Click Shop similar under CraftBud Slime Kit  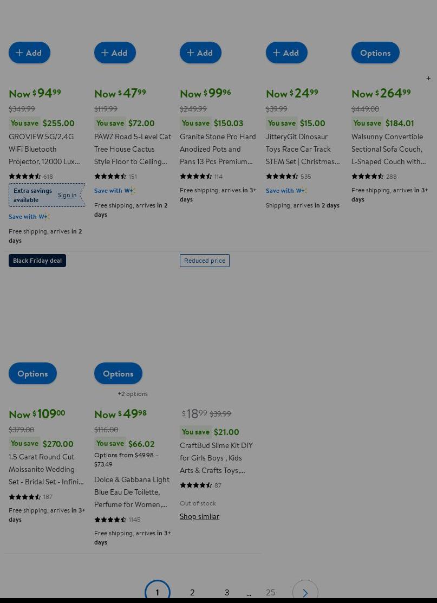tap(199, 516)
